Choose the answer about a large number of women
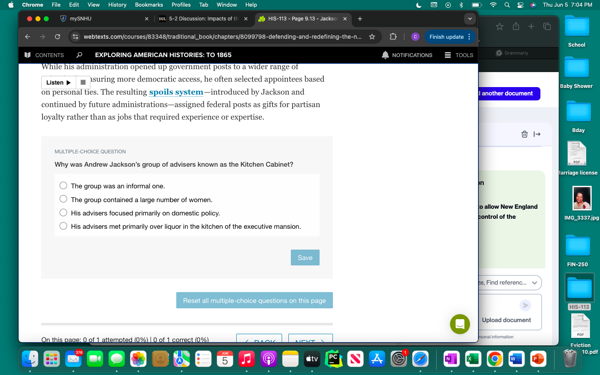600x375 pixels. 63,199
